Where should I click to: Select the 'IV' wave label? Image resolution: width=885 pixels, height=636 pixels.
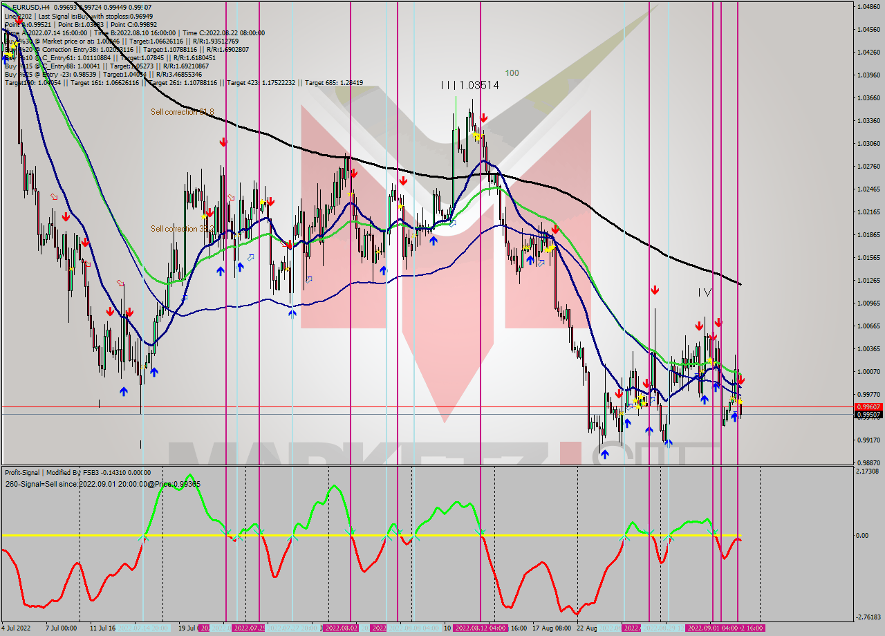click(705, 292)
